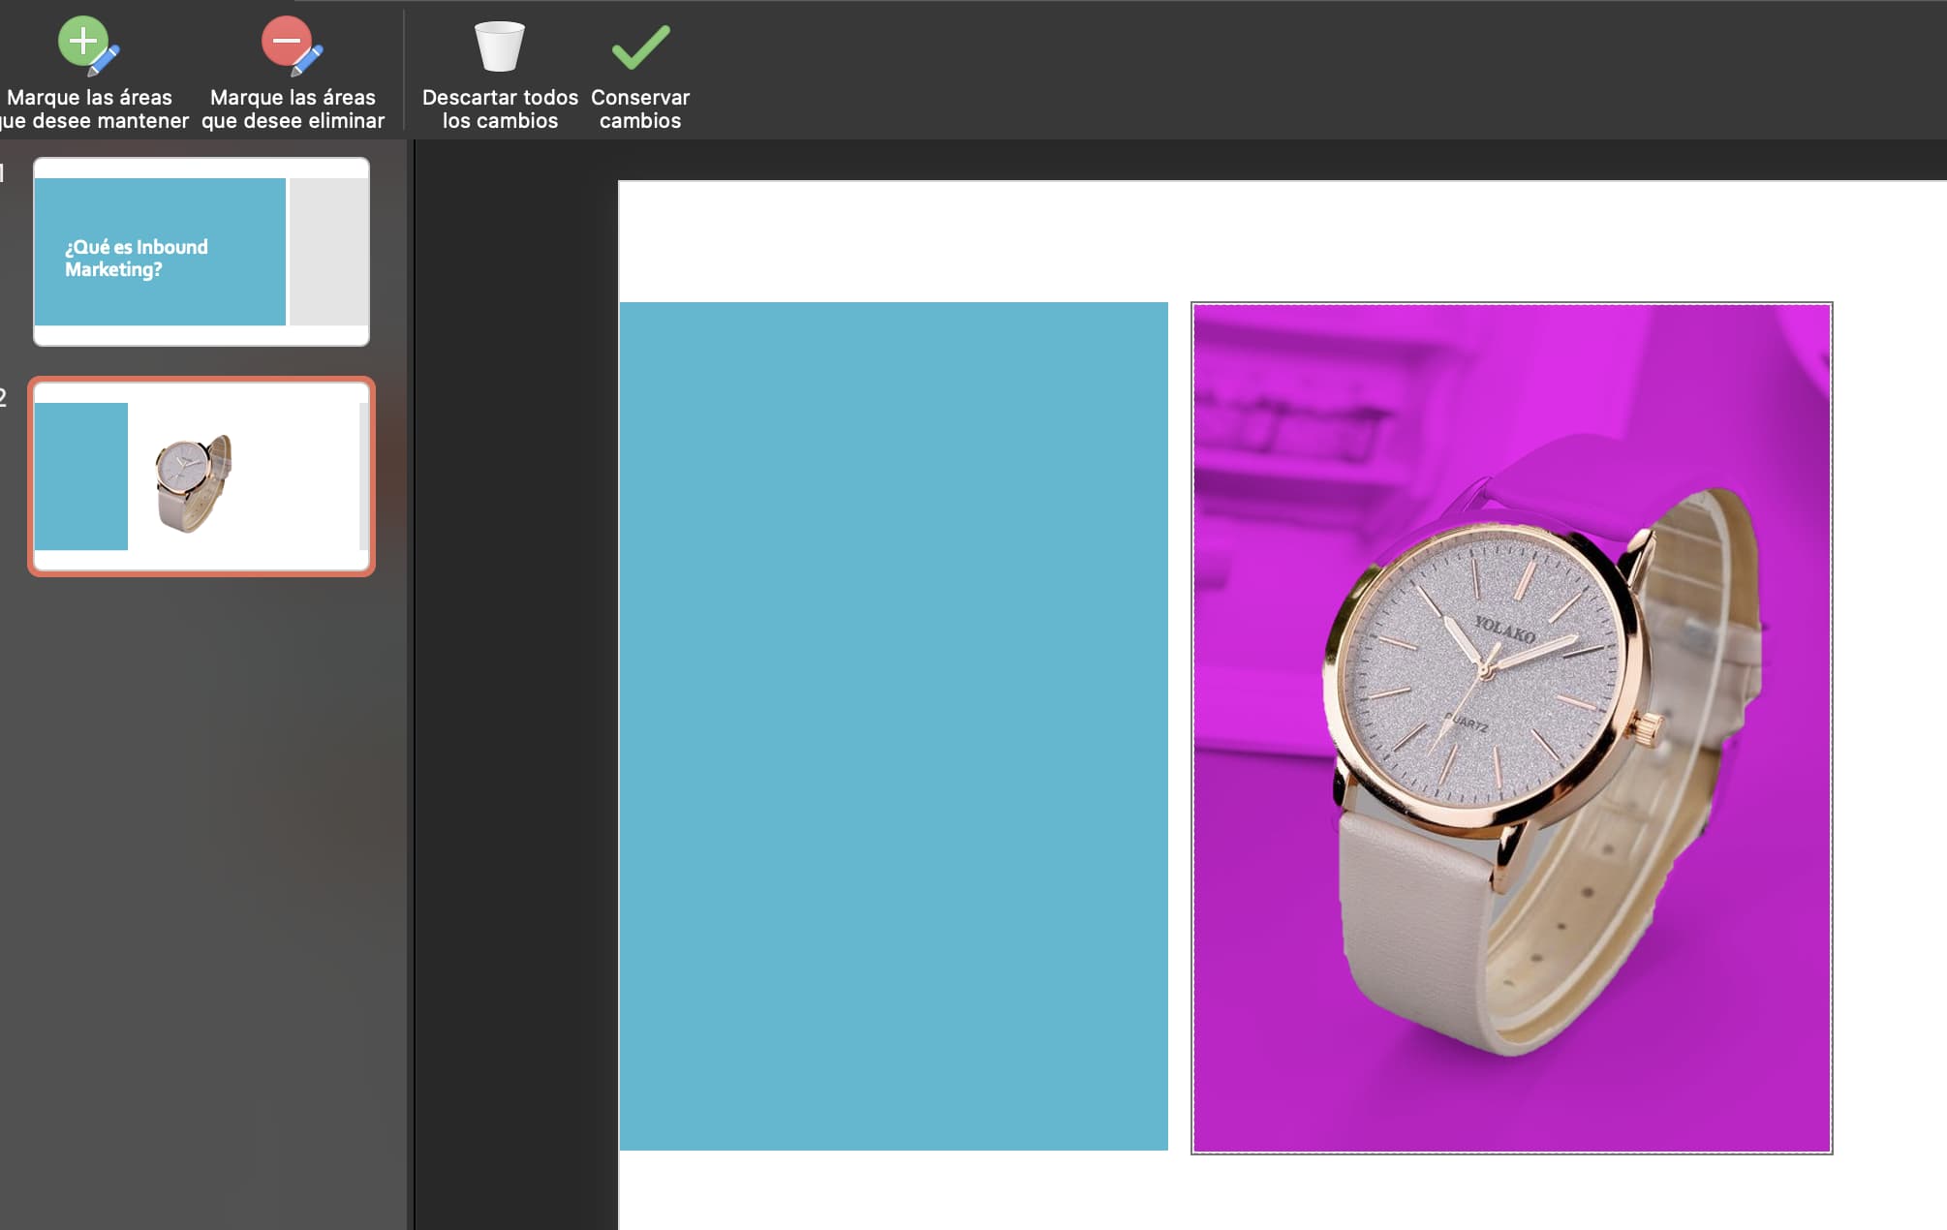Click the red minus pencil icon
This screenshot has width=1947, height=1230.
(x=287, y=41)
